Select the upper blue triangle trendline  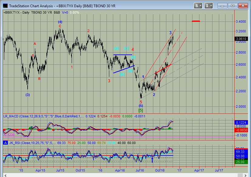click(123, 55)
